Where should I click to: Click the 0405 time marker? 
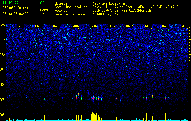[x=93, y=26]
